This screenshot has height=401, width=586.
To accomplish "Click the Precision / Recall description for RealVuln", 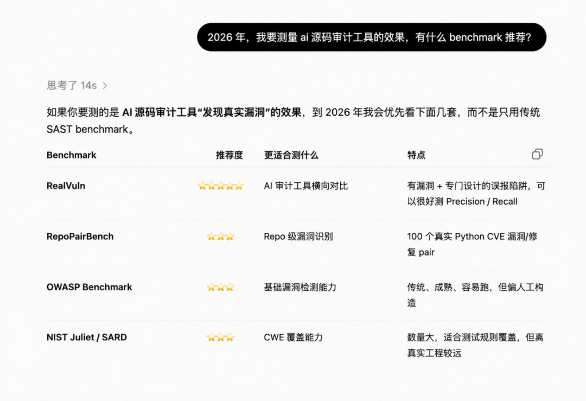I will click(x=476, y=194).
